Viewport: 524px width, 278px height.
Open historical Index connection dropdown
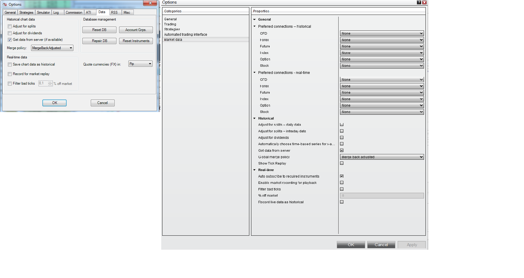click(x=382, y=53)
